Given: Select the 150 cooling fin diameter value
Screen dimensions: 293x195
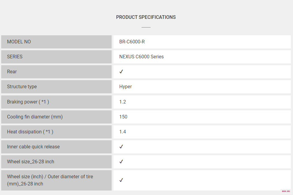Looking at the screenshot, I should click(x=123, y=117).
